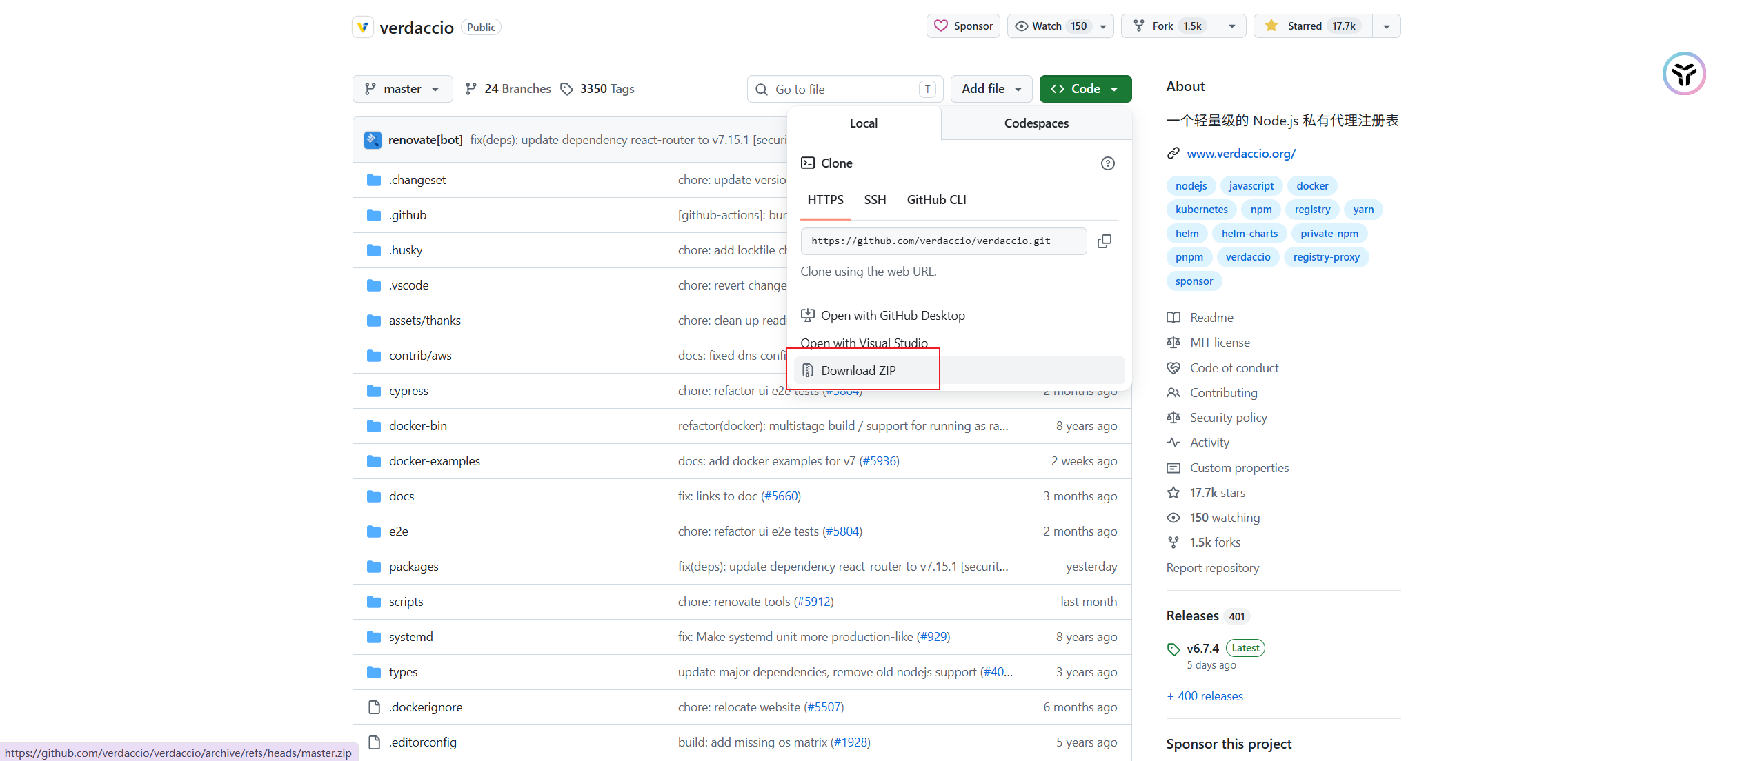Expand the Fork options dropdown arrow
Viewport: 1753px width, 761px height.
point(1232,26)
